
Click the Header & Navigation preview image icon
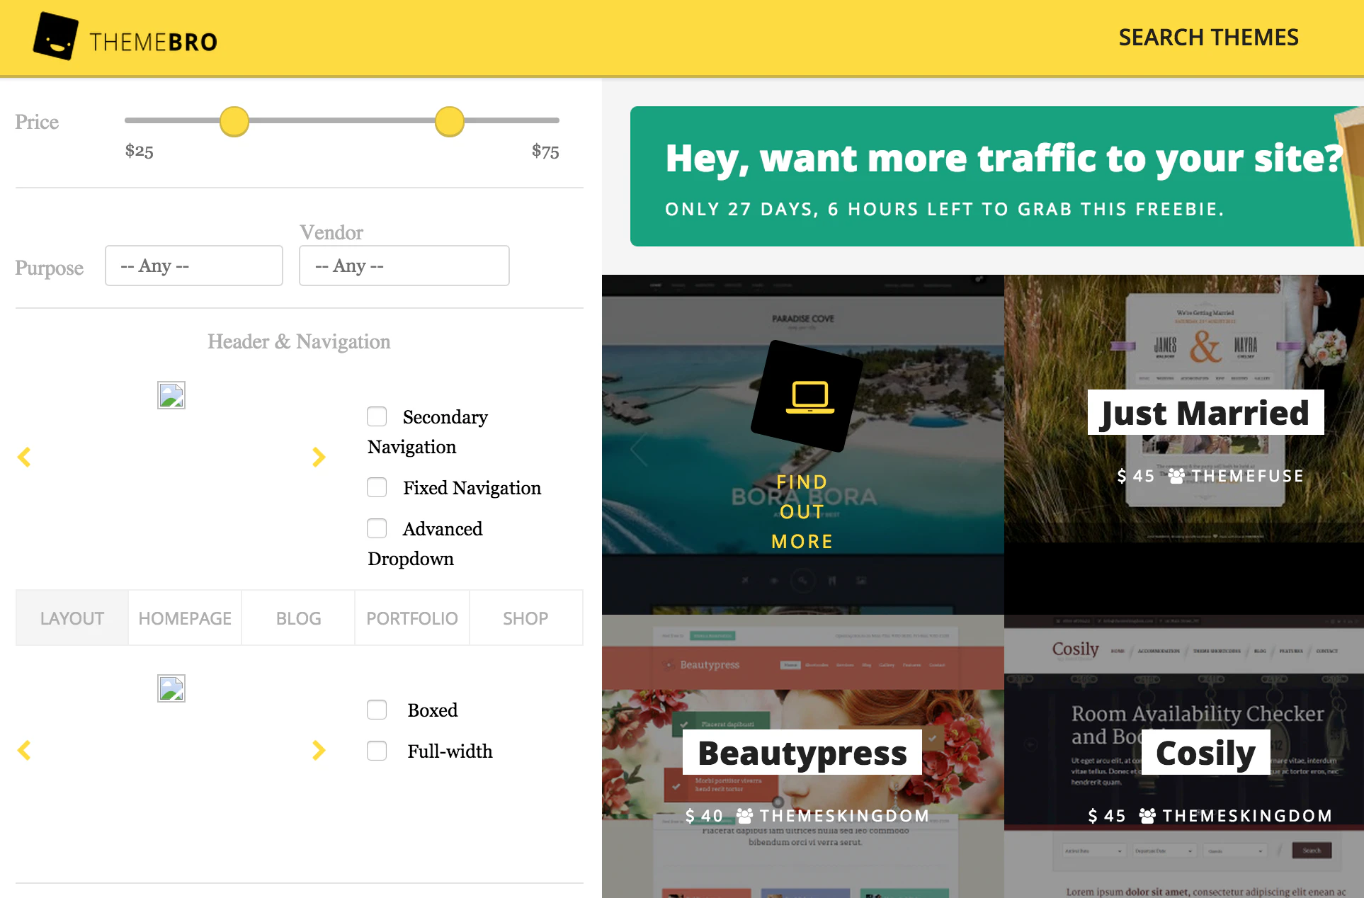tap(171, 395)
